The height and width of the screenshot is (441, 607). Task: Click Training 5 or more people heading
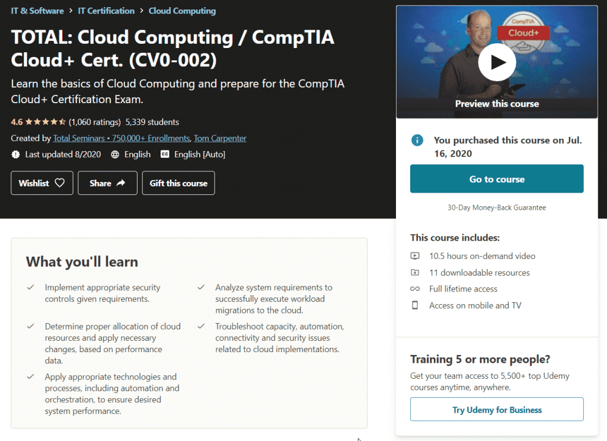480,359
